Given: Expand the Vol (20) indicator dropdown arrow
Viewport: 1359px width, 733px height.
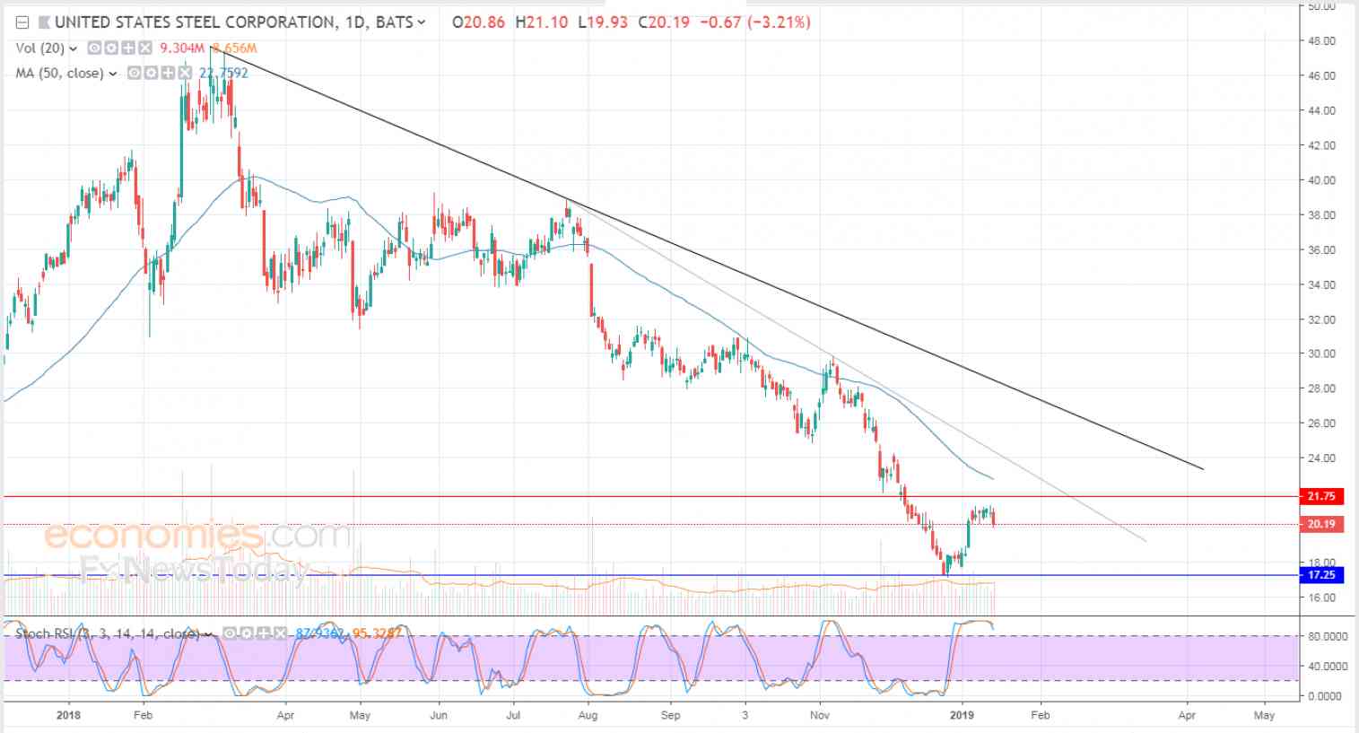Looking at the screenshot, I should [74, 48].
